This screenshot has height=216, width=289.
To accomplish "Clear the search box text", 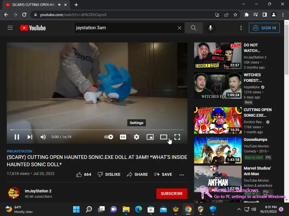I will pos(179,28).
